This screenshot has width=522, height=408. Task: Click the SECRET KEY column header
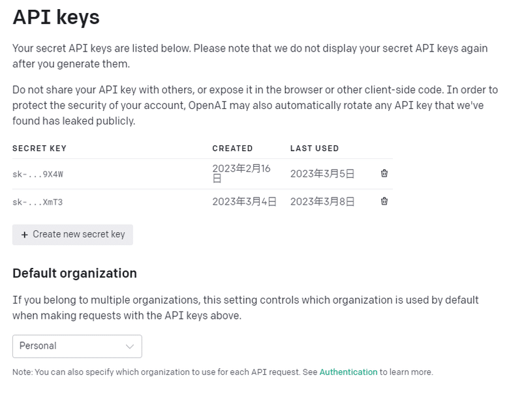[39, 149]
